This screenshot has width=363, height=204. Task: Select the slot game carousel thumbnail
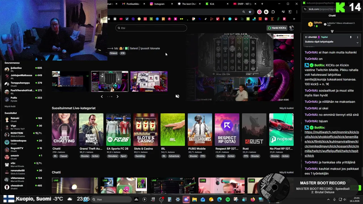[x=110, y=81]
